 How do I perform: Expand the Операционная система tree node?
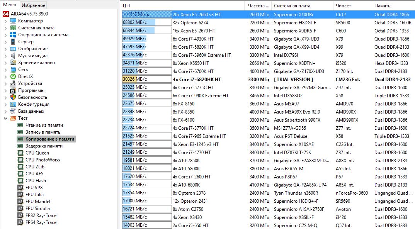click(x=5, y=35)
